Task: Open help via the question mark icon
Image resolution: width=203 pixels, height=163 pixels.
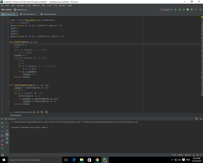Action: pyautogui.click(x=2, y=149)
